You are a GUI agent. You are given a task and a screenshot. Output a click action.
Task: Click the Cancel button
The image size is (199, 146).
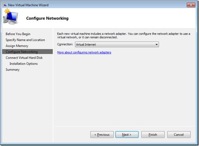(179, 134)
